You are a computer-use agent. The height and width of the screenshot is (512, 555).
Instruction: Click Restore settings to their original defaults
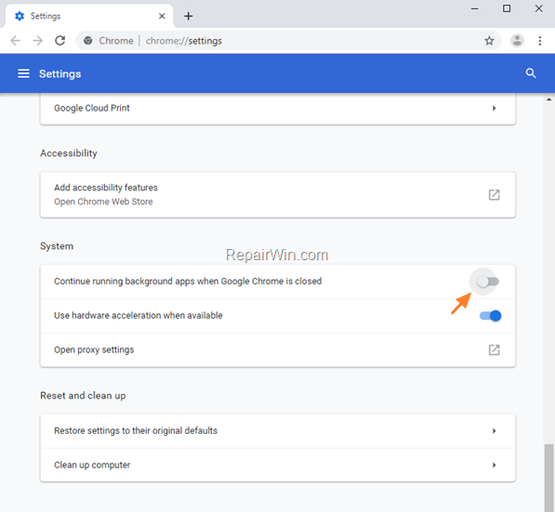[277, 430]
